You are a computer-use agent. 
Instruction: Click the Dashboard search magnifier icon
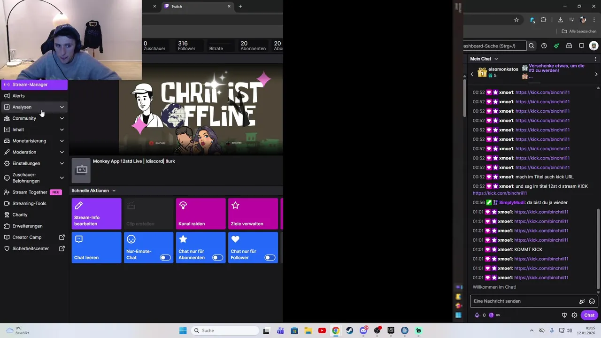(532, 46)
